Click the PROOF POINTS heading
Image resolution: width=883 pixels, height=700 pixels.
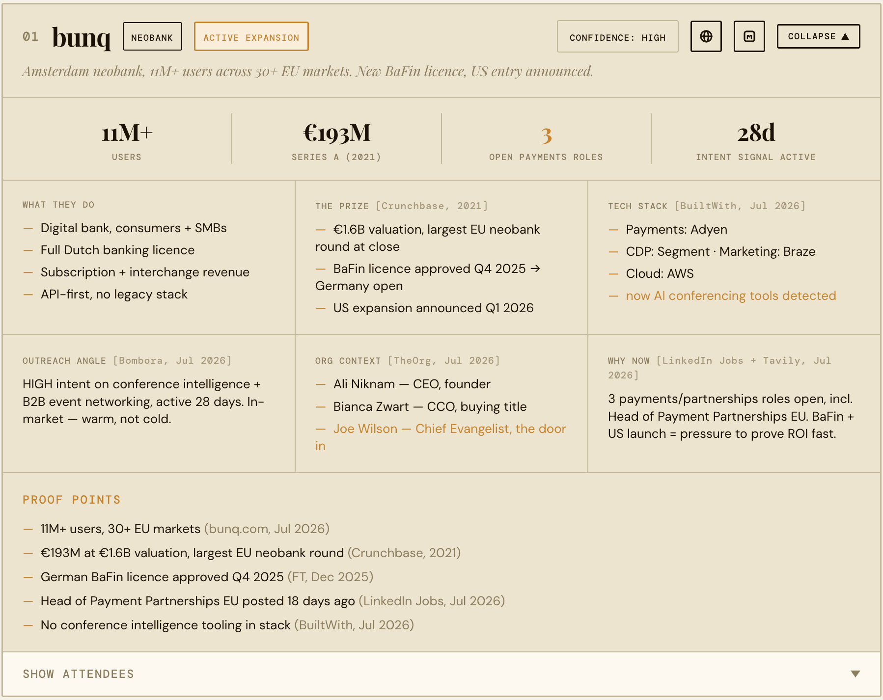coord(72,500)
